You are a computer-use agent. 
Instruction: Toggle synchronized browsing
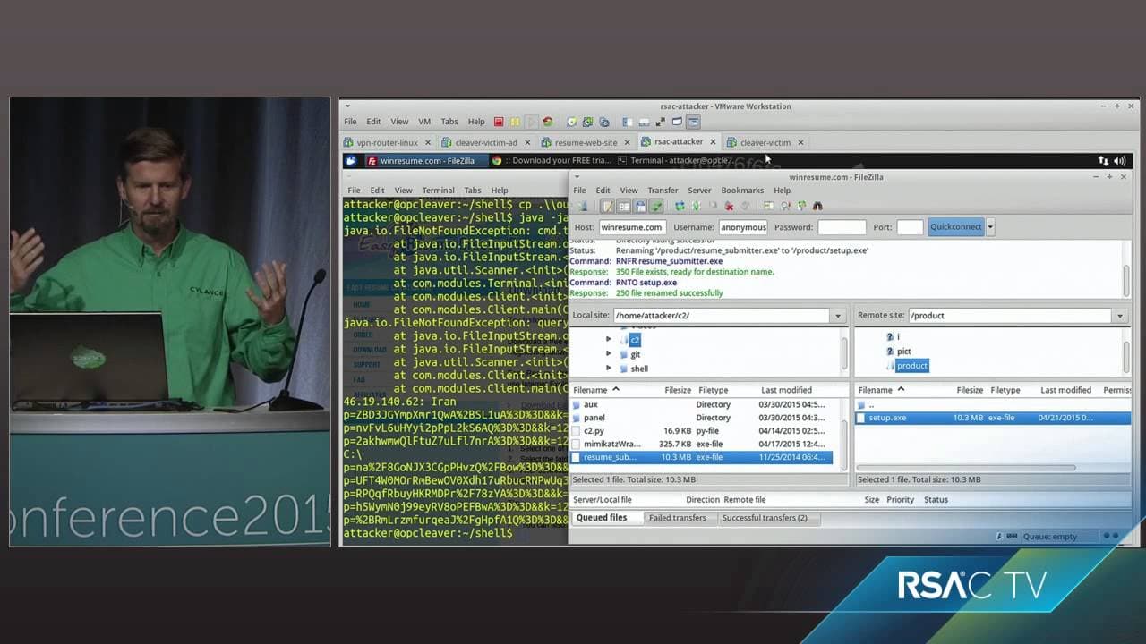801,207
